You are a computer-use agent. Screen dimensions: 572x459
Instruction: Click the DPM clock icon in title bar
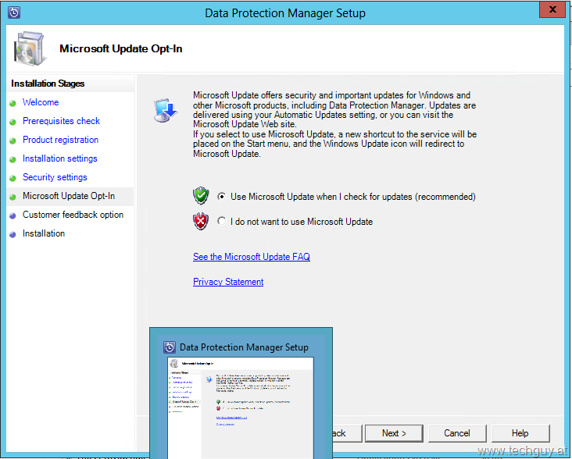pyautogui.click(x=14, y=12)
